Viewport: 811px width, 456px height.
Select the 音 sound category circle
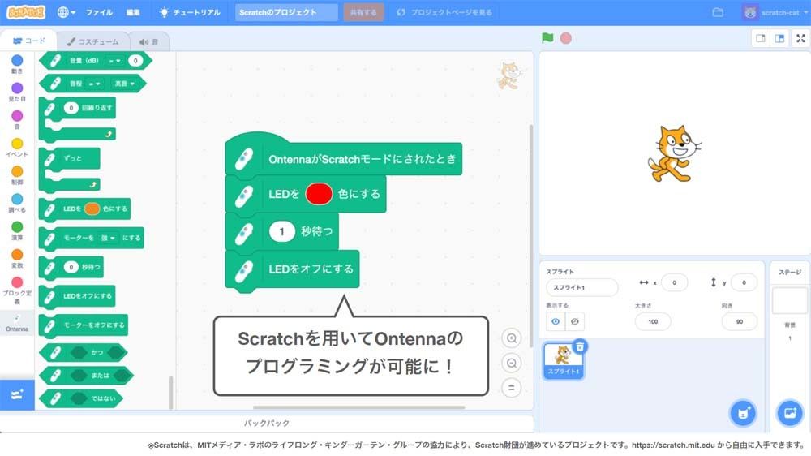pos(17,119)
